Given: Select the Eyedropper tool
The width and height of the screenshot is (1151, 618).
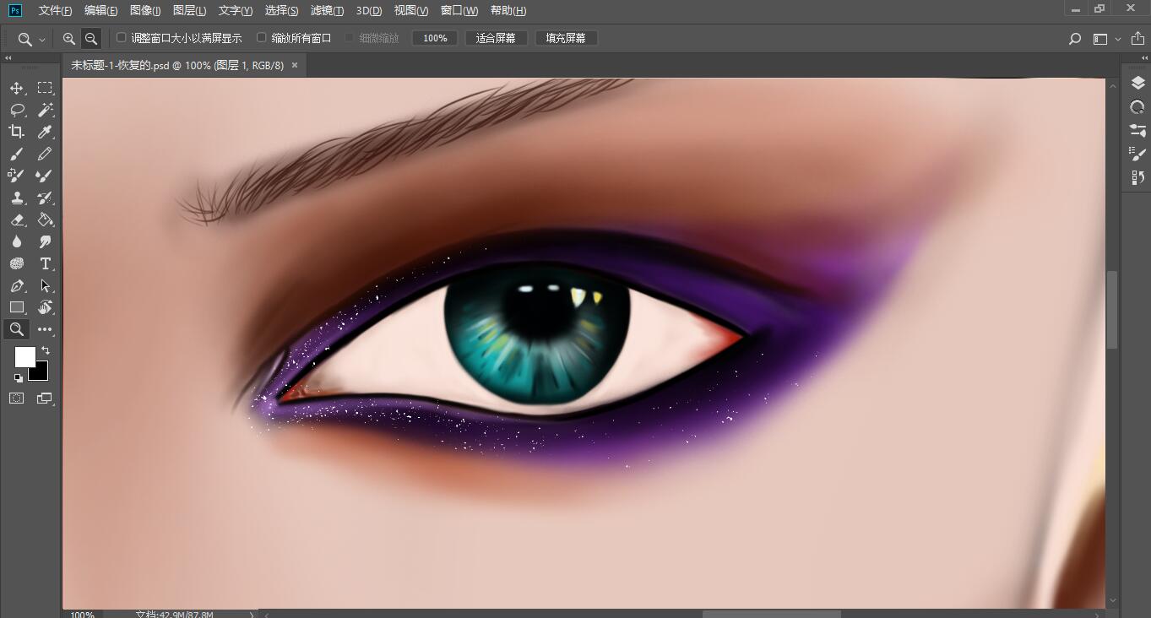Looking at the screenshot, I should point(45,132).
